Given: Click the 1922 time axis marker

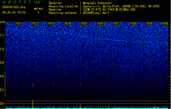Looking at the screenshot, I should coord(35,23).
